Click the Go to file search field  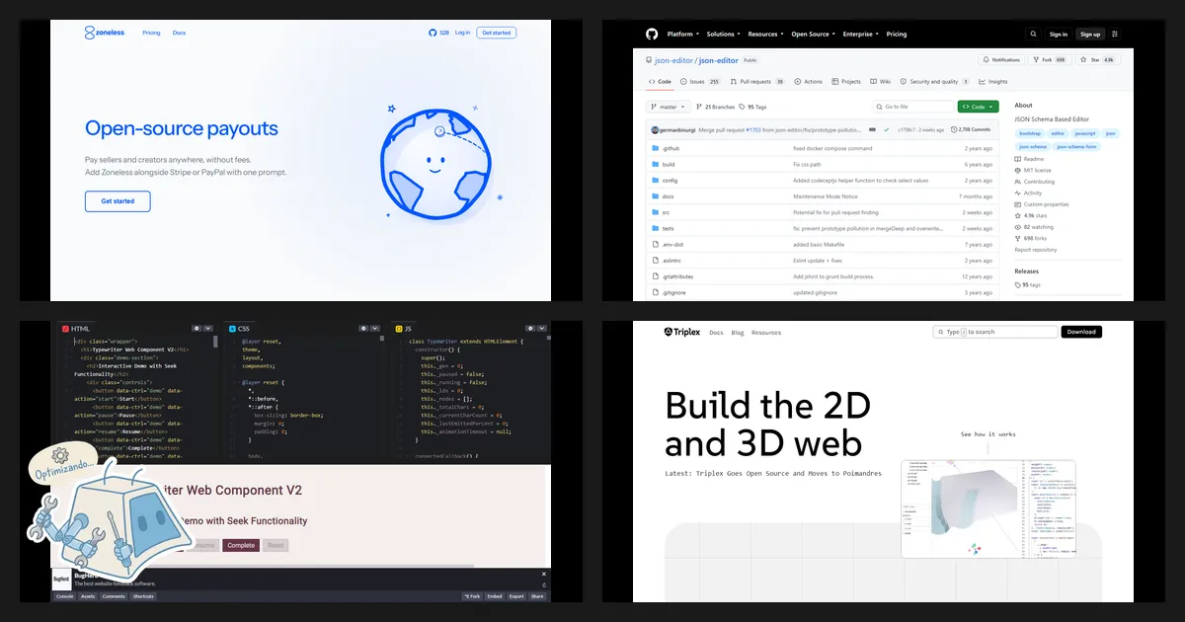[x=912, y=107]
